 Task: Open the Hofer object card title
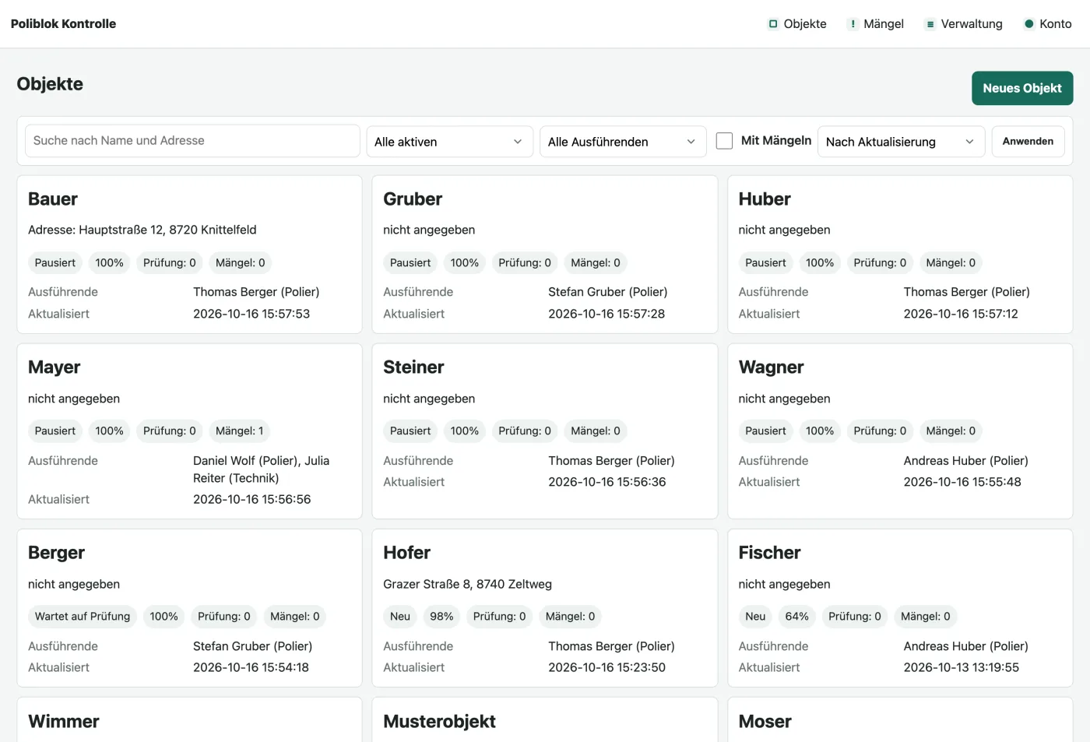tap(406, 553)
